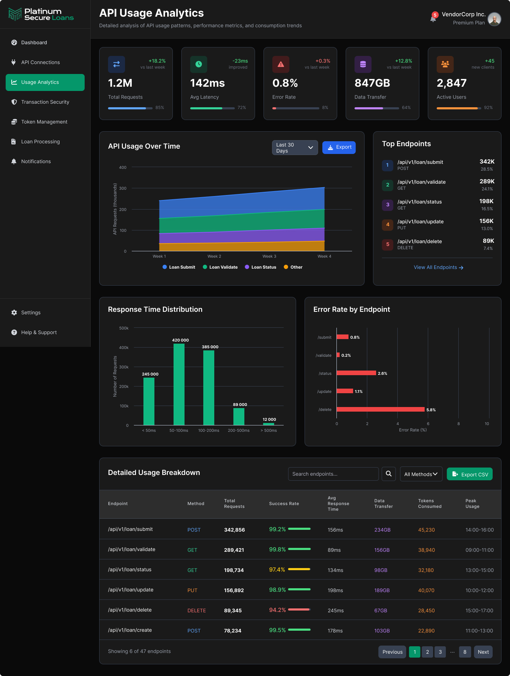The image size is (510, 676).
Task: Click the blue Export button
Action: coord(339,148)
